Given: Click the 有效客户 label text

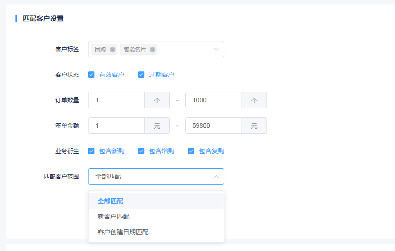Looking at the screenshot, I should 112,75.
